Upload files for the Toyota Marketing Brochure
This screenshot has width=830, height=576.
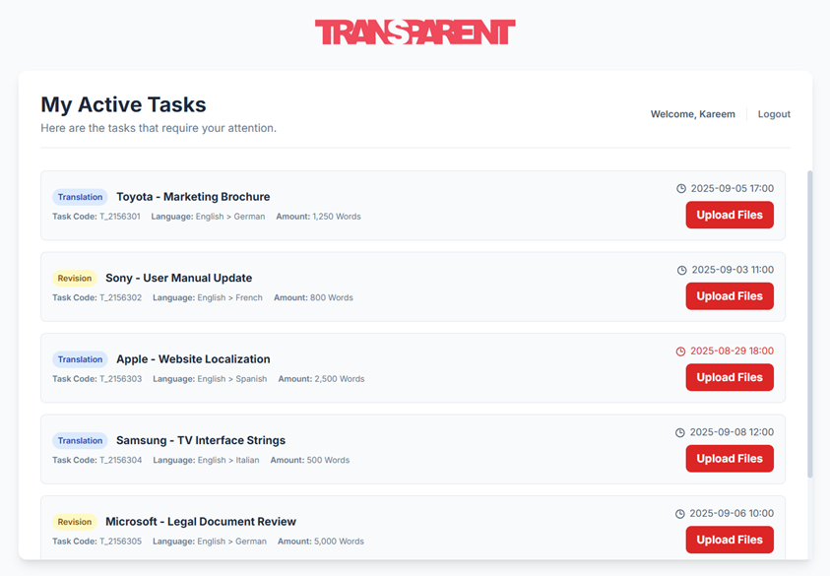pos(730,215)
